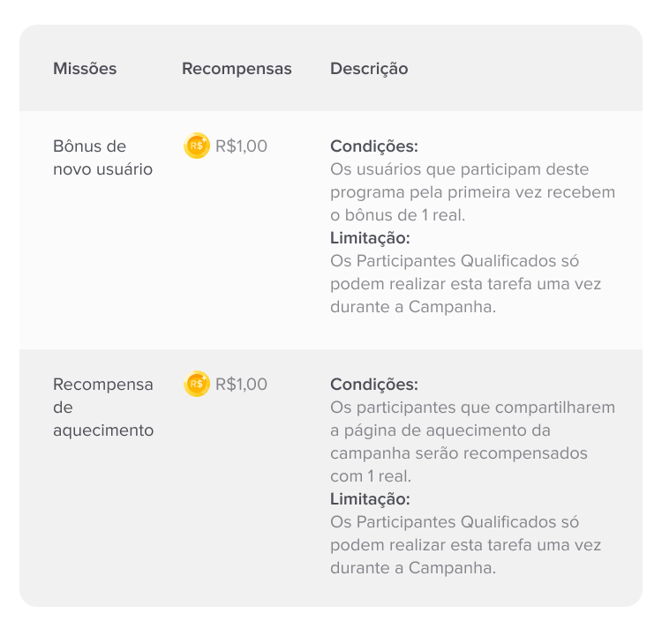Click the Bônus de novo usuário mission name

pos(102,157)
